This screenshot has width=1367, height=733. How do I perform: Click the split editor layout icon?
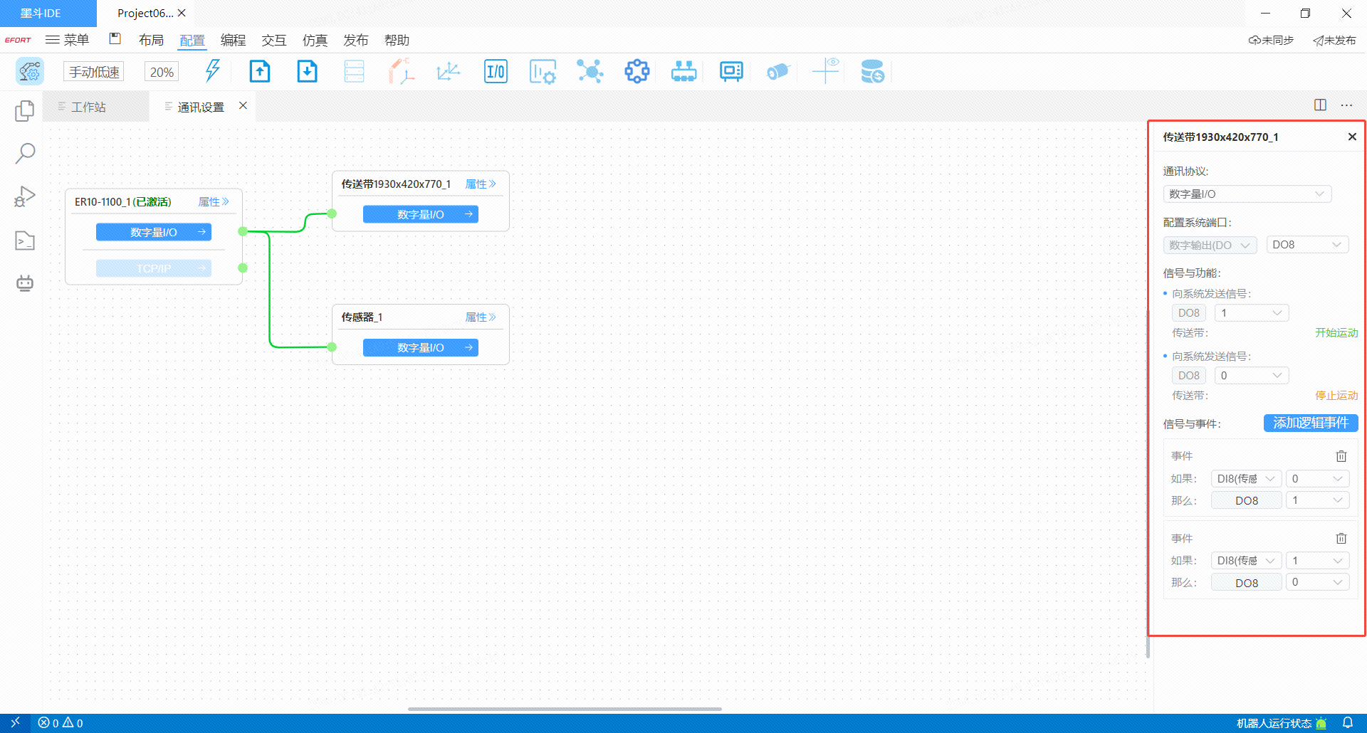(1320, 105)
